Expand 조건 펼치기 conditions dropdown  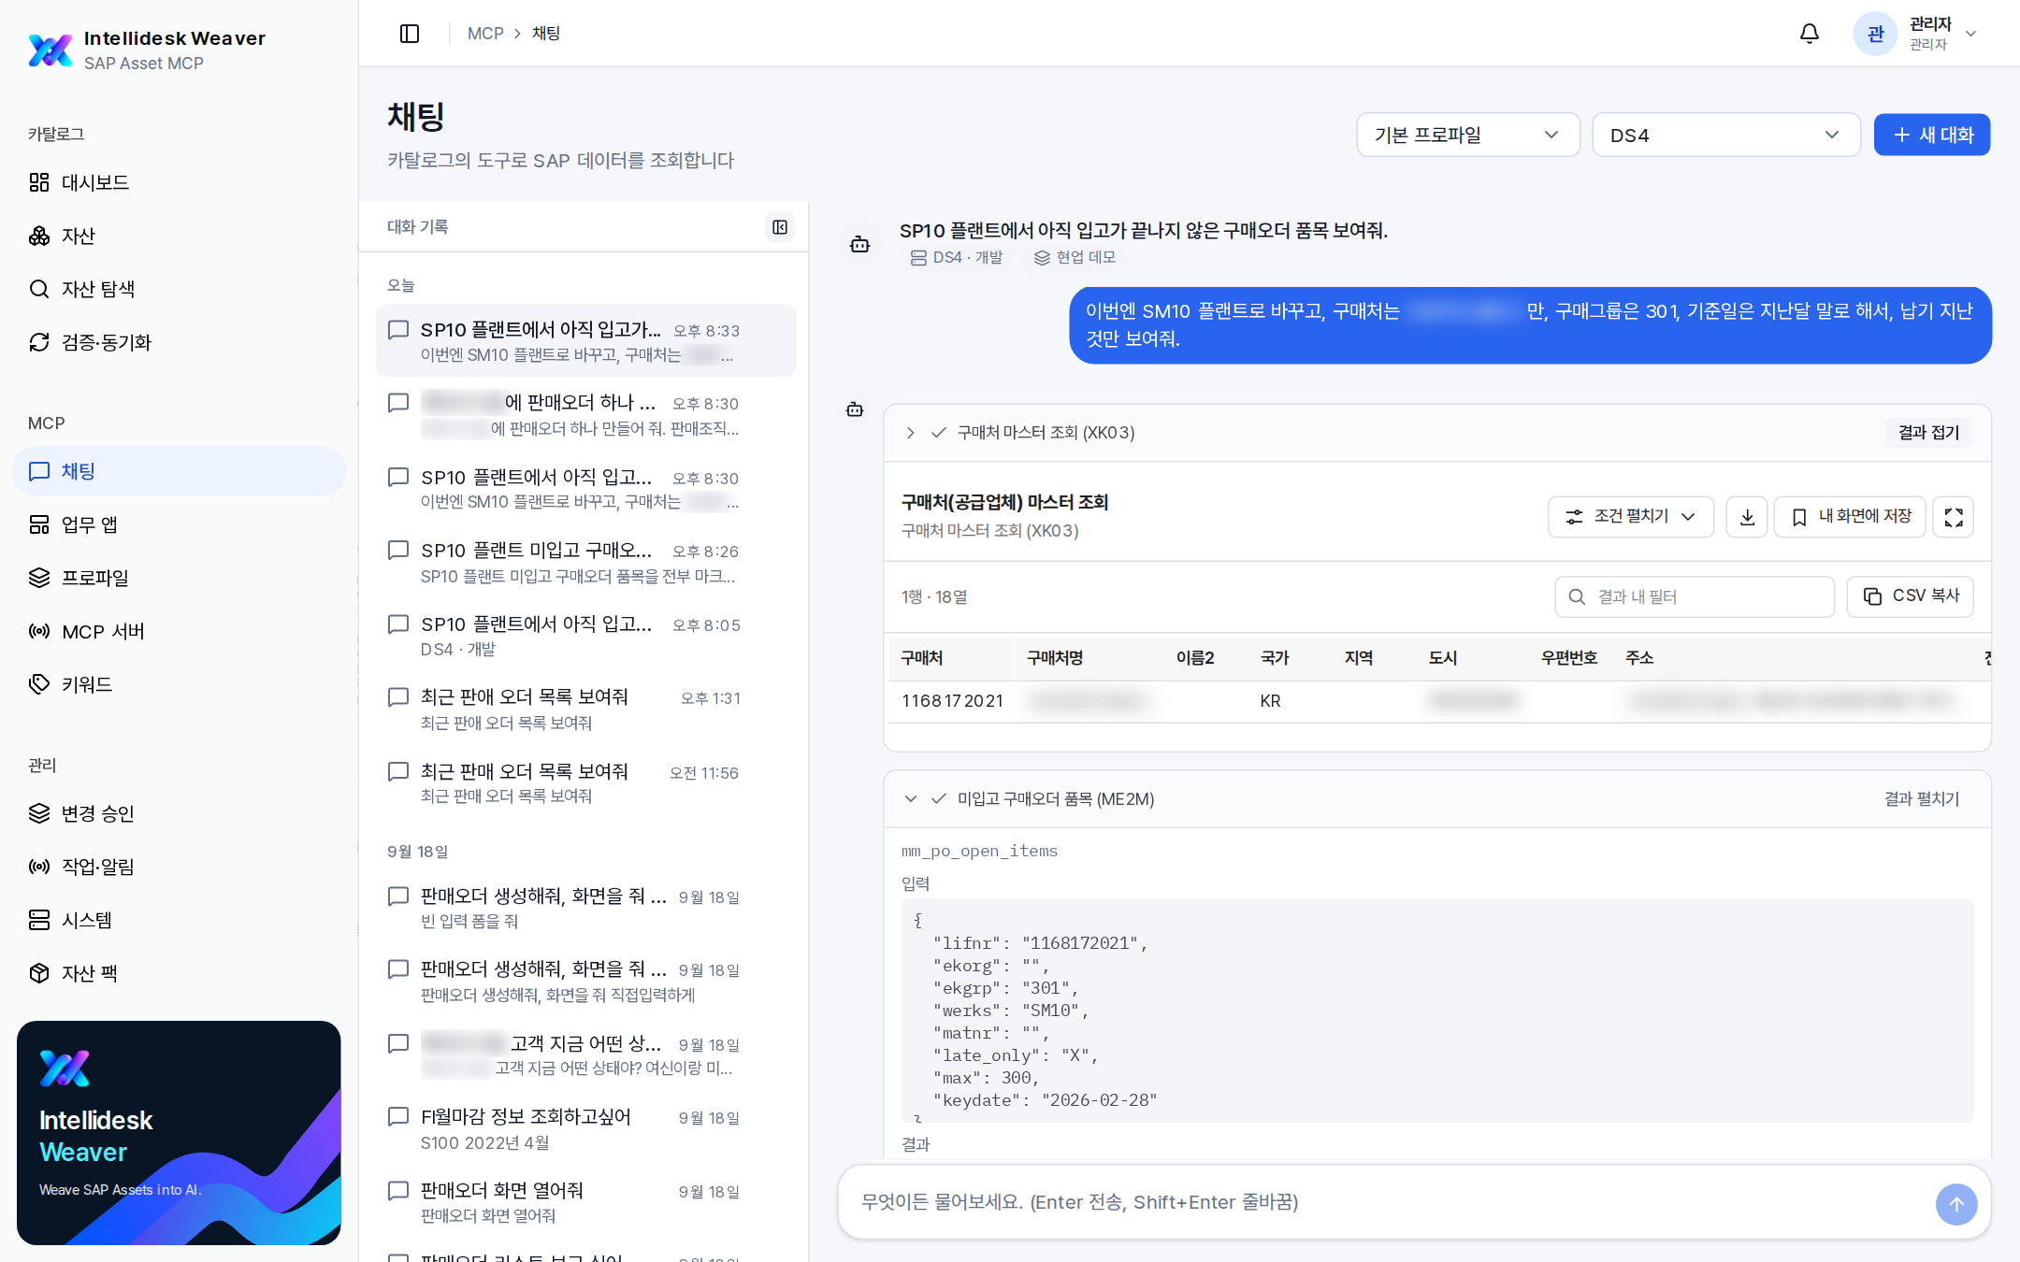pyautogui.click(x=1631, y=517)
